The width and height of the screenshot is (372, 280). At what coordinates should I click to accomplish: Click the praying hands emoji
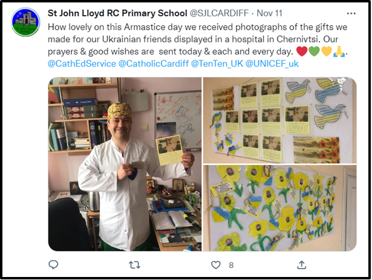pos(339,51)
